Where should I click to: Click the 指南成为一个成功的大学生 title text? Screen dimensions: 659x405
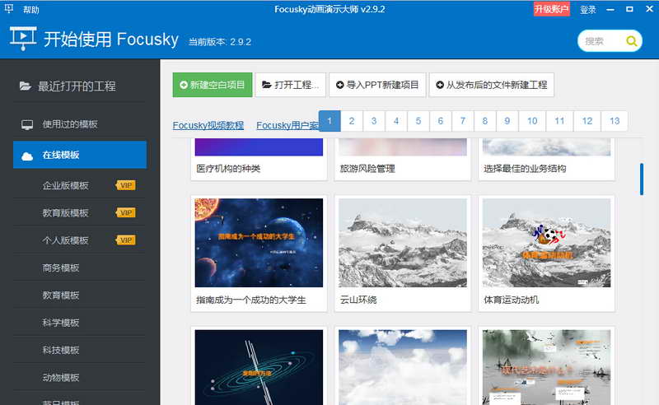click(x=251, y=300)
